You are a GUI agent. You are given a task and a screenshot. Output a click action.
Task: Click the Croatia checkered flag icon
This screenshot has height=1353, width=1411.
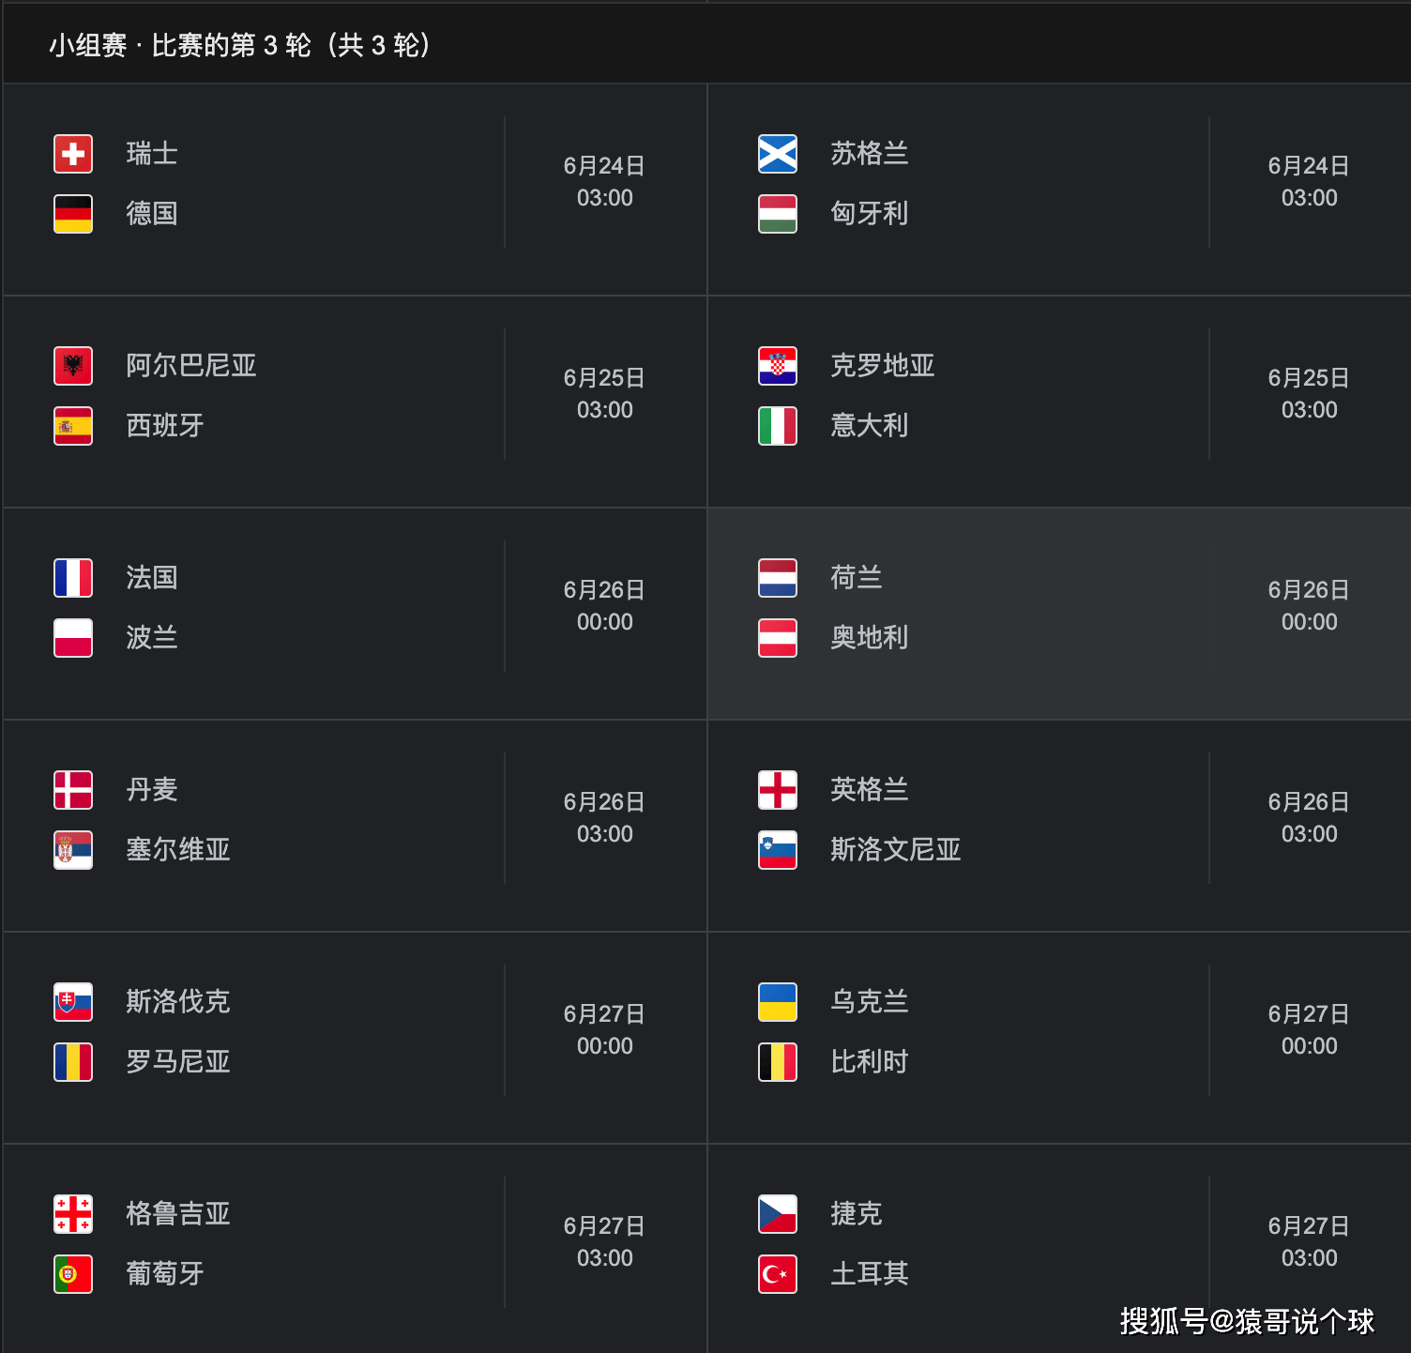tap(778, 366)
